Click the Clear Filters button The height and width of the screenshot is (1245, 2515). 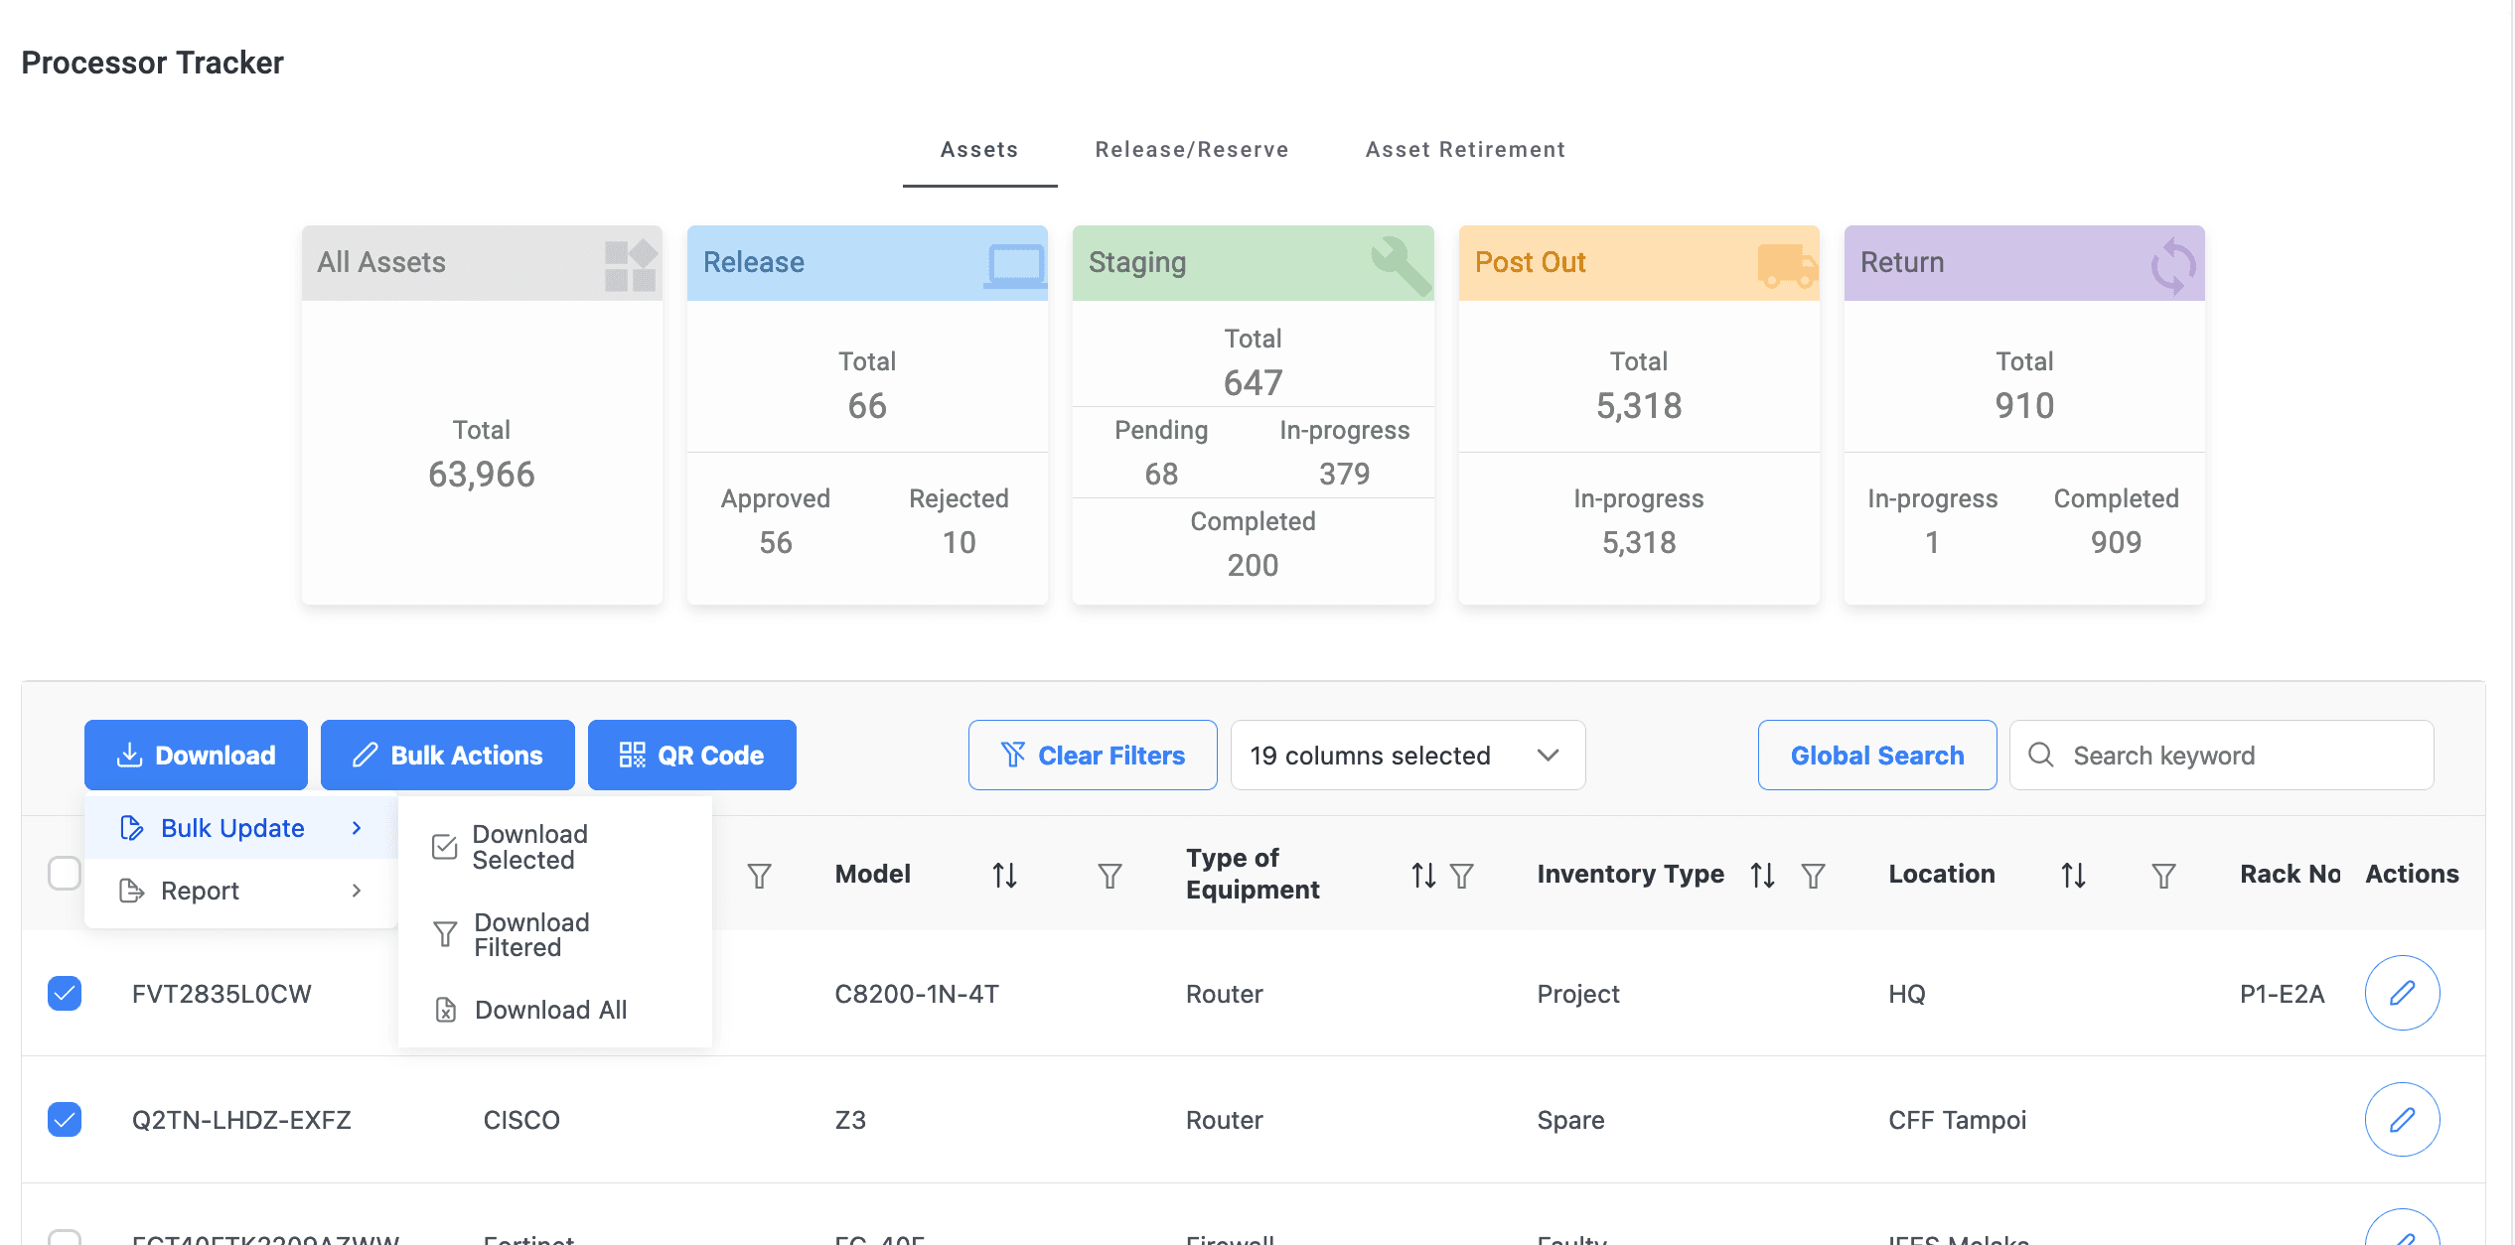(x=1093, y=755)
